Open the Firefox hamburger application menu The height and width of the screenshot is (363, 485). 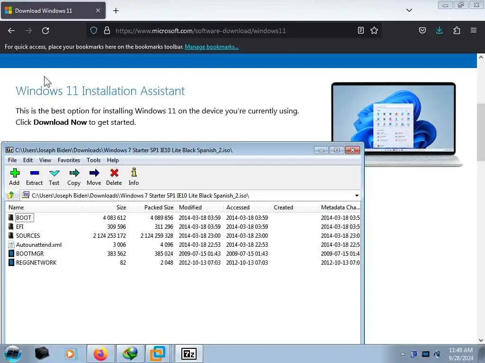[x=474, y=30]
